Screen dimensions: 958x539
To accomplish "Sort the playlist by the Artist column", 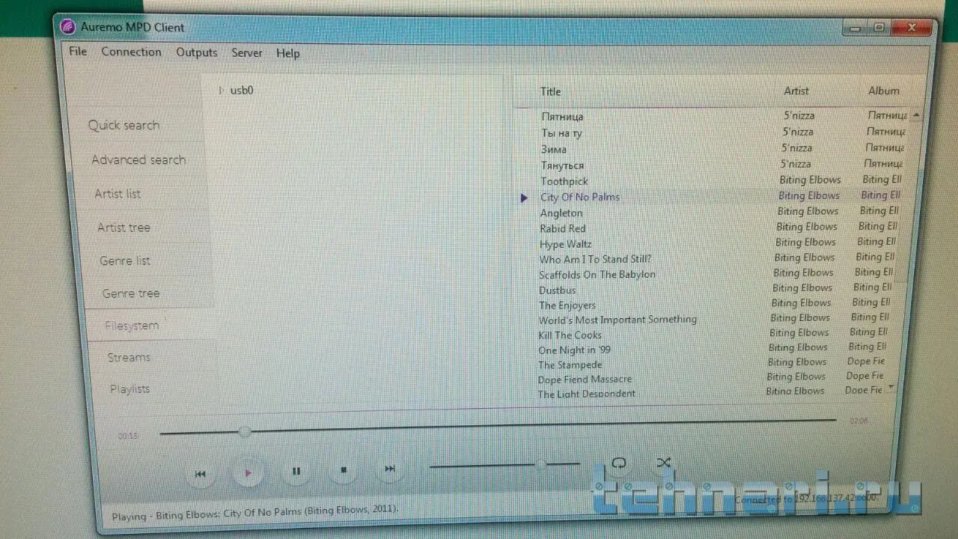I will tap(796, 91).
